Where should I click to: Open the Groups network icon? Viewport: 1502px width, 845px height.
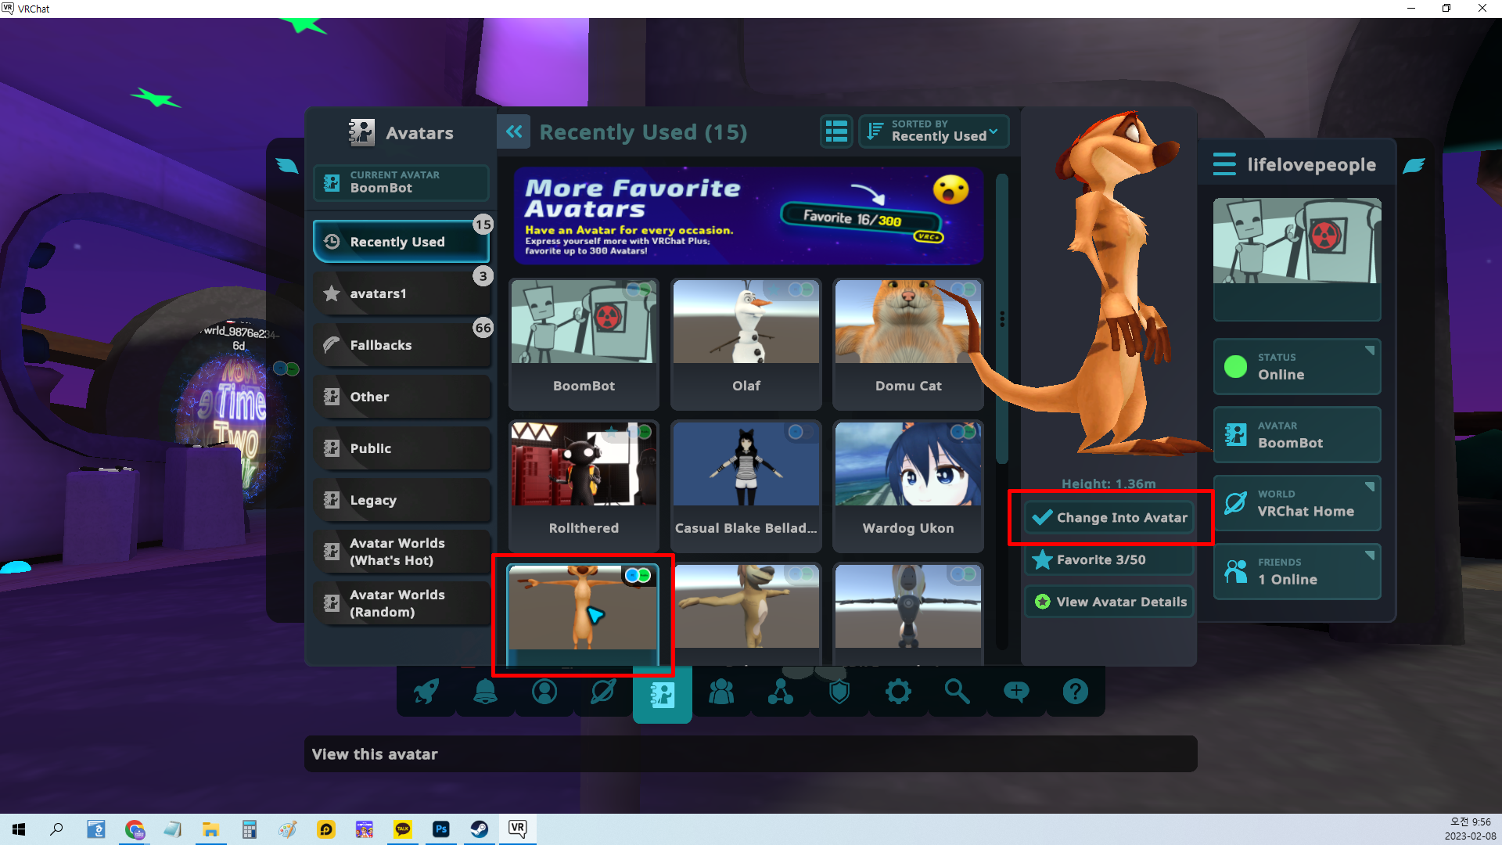pyautogui.click(x=781, y=692)
